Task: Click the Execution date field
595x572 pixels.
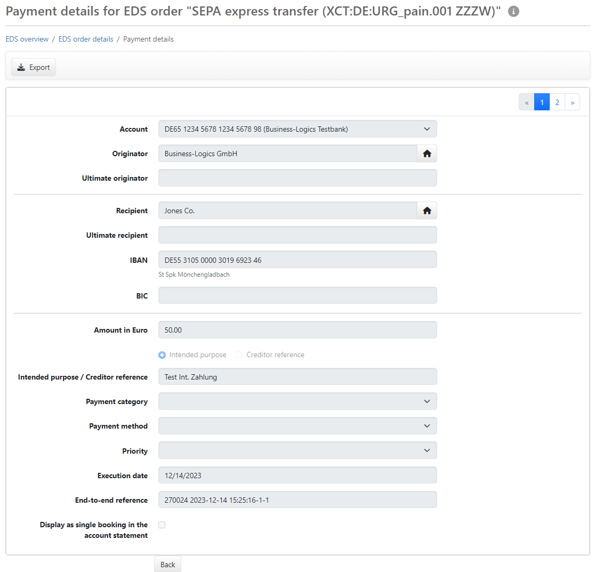Action: click(297, 476)
